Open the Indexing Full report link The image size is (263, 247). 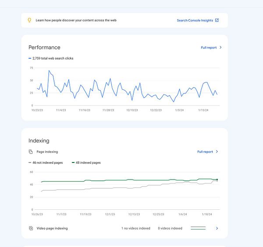[x=205, y=152]
